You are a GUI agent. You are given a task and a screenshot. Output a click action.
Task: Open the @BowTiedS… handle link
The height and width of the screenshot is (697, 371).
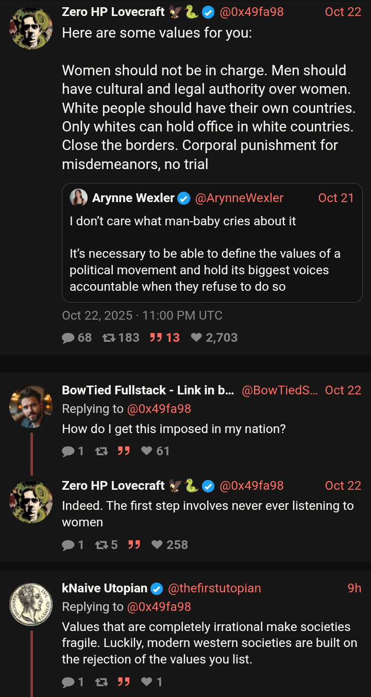coord(280,390)
